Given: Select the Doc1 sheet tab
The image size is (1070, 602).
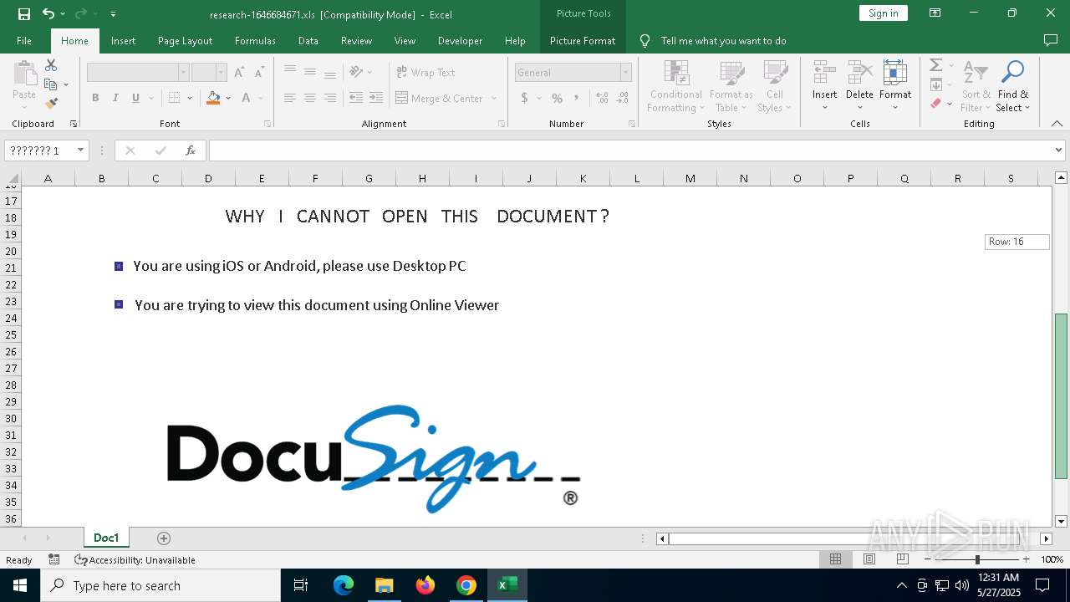Looking at the screenshot, I should coord(106,538).
